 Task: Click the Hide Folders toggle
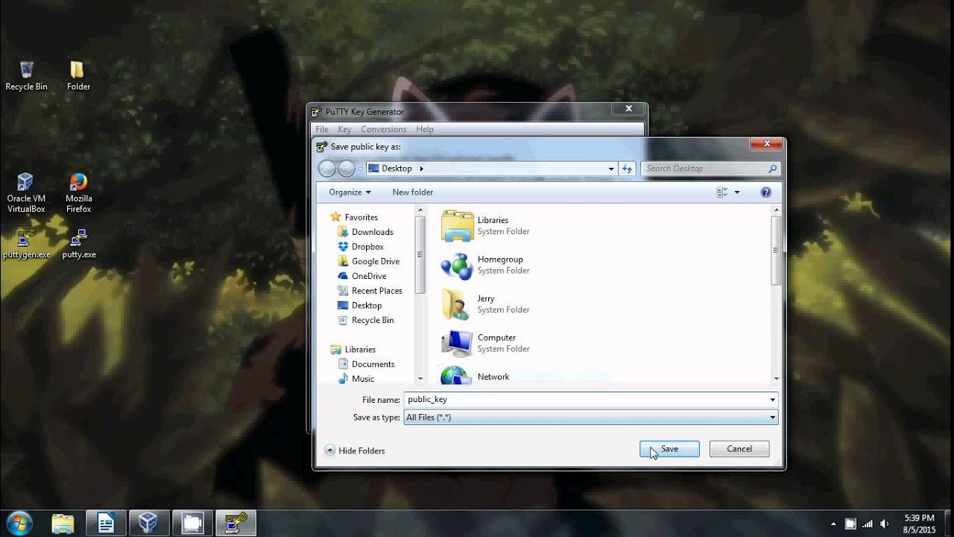(355, 450)
